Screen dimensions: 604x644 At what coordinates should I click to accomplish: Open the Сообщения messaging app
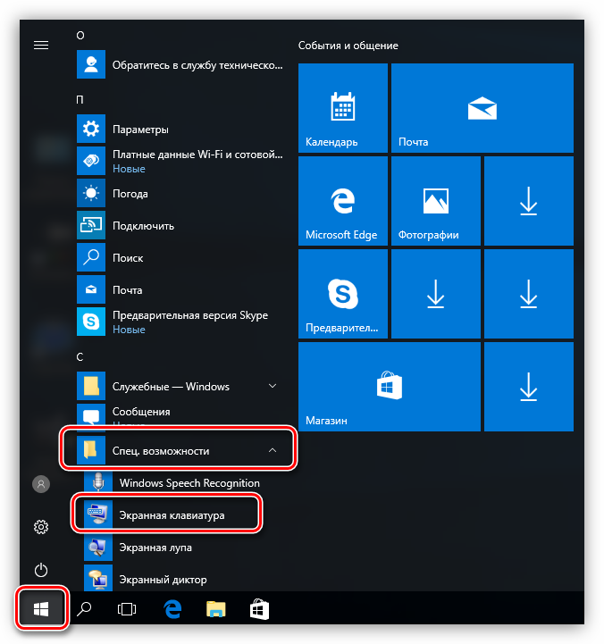(x=180, y=416)
